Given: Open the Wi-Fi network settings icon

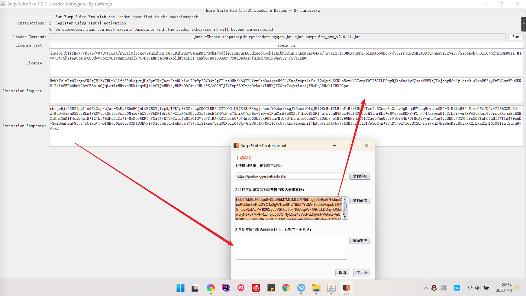Looking at the screenshot, I should click(470, 288).
